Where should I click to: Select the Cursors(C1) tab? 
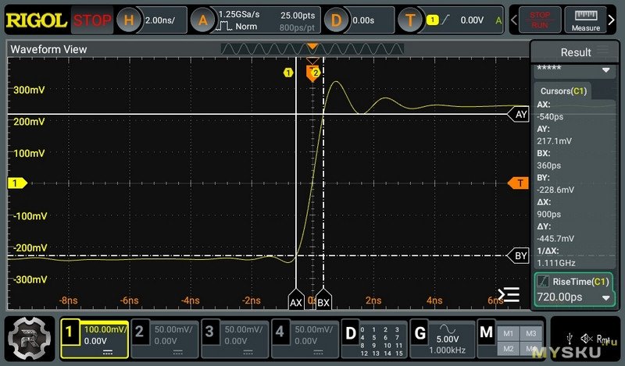(x=563, y=91)
